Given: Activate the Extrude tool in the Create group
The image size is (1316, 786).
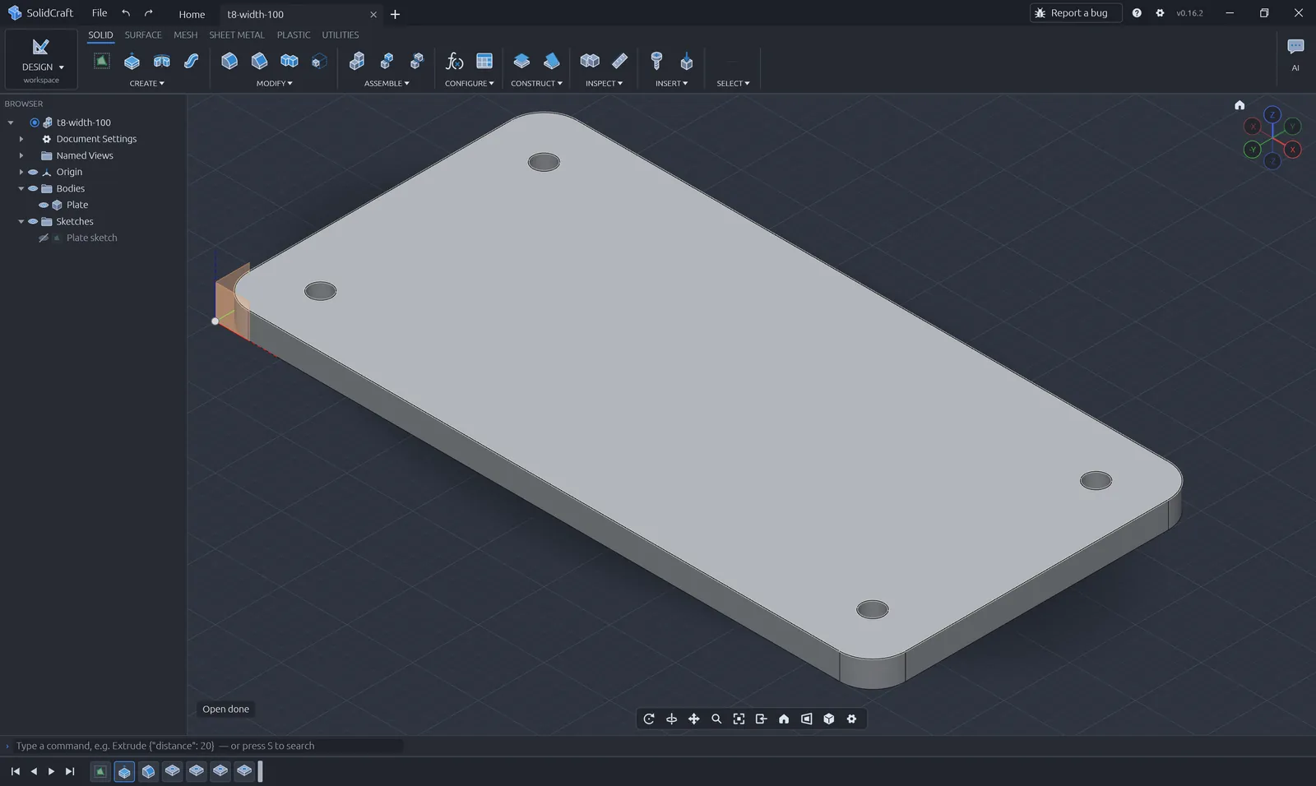Looking at the screenshot, I should pyautogui.click(x=132, y=61).
